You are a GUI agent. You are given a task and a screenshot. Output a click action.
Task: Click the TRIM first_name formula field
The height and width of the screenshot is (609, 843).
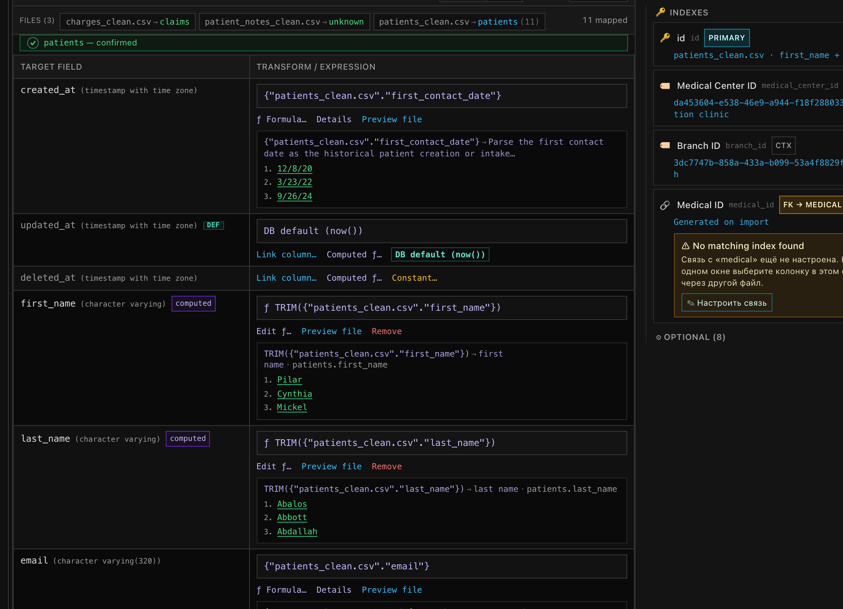pyautogui.click(x=442, y=308)
